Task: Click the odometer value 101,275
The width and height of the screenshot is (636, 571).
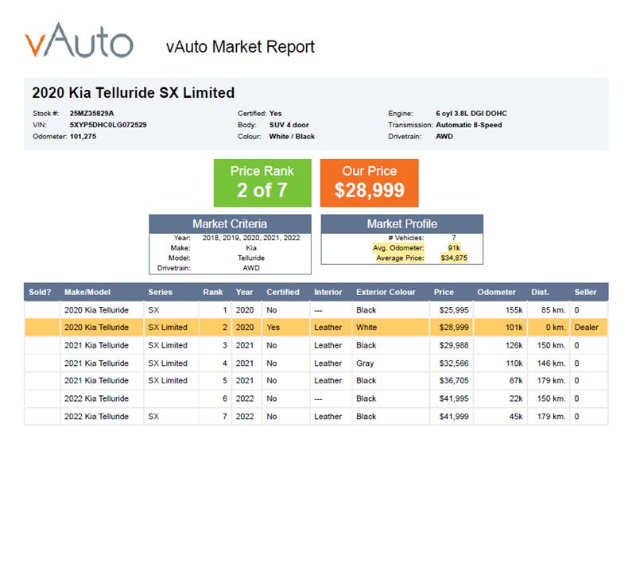Action: click(83, 136)
